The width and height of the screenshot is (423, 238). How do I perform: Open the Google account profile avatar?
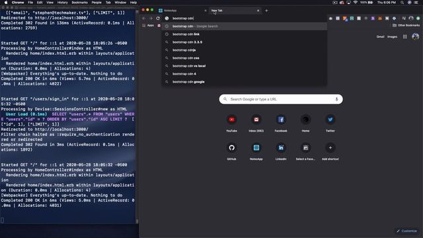(416, 36)
